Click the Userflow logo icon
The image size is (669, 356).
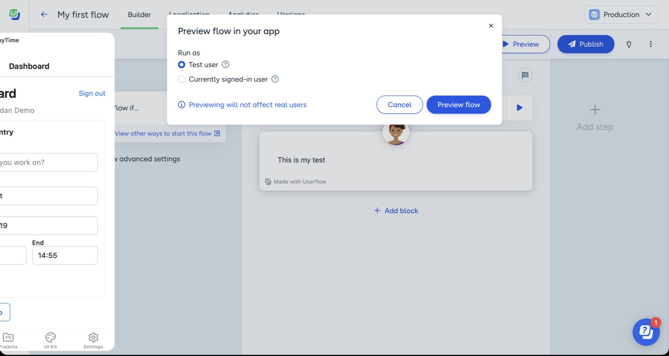[x=15, y=15]
